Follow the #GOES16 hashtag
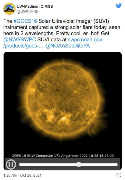125x180 pixels. [25, 21]
